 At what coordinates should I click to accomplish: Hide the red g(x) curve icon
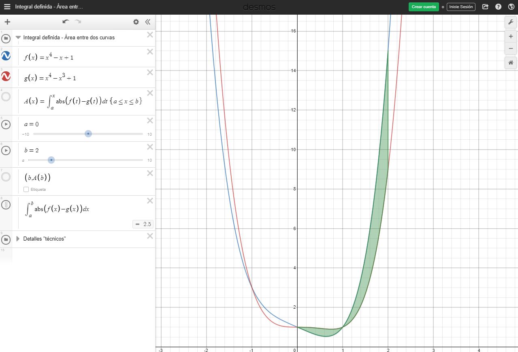pos(5,77)
